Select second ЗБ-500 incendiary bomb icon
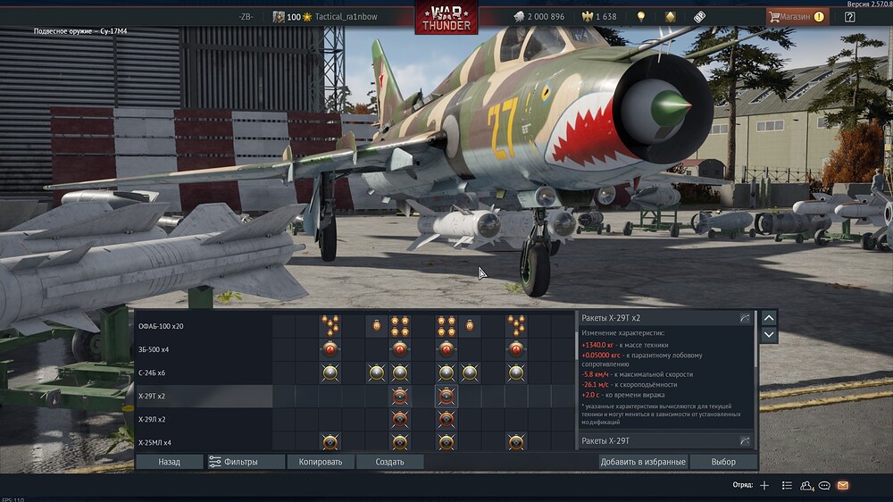The image size is (893, 502). click(x=400, y=349)
